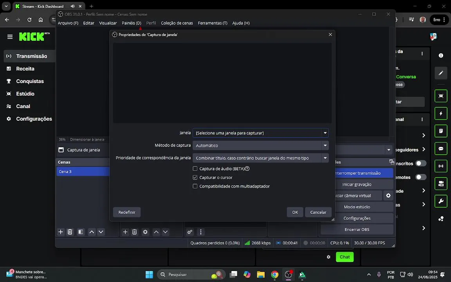Open Coleção de cenas menu
Viewport: 451px width, 282px height.
[177, 23]
